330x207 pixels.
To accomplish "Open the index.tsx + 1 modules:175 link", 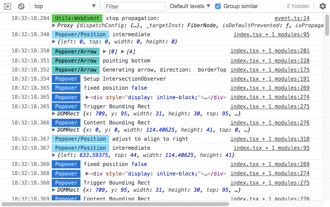I will point(270,70).
